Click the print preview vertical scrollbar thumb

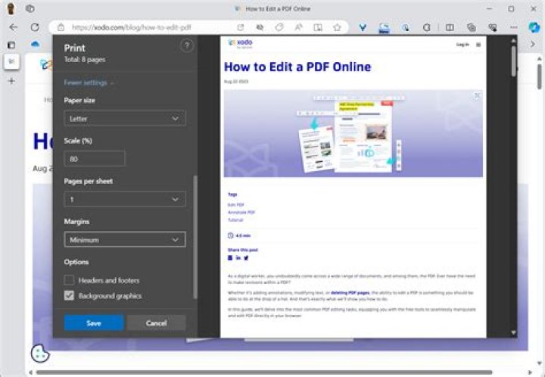(x=514, y=61)
